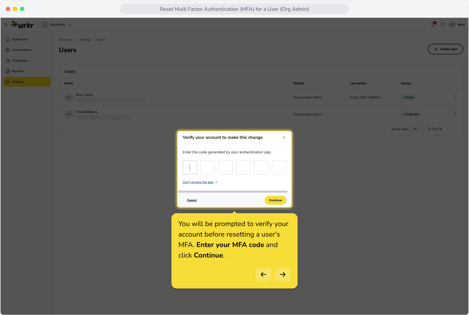
Task: Click the Users breadcrumb
Action: point(102,40)
